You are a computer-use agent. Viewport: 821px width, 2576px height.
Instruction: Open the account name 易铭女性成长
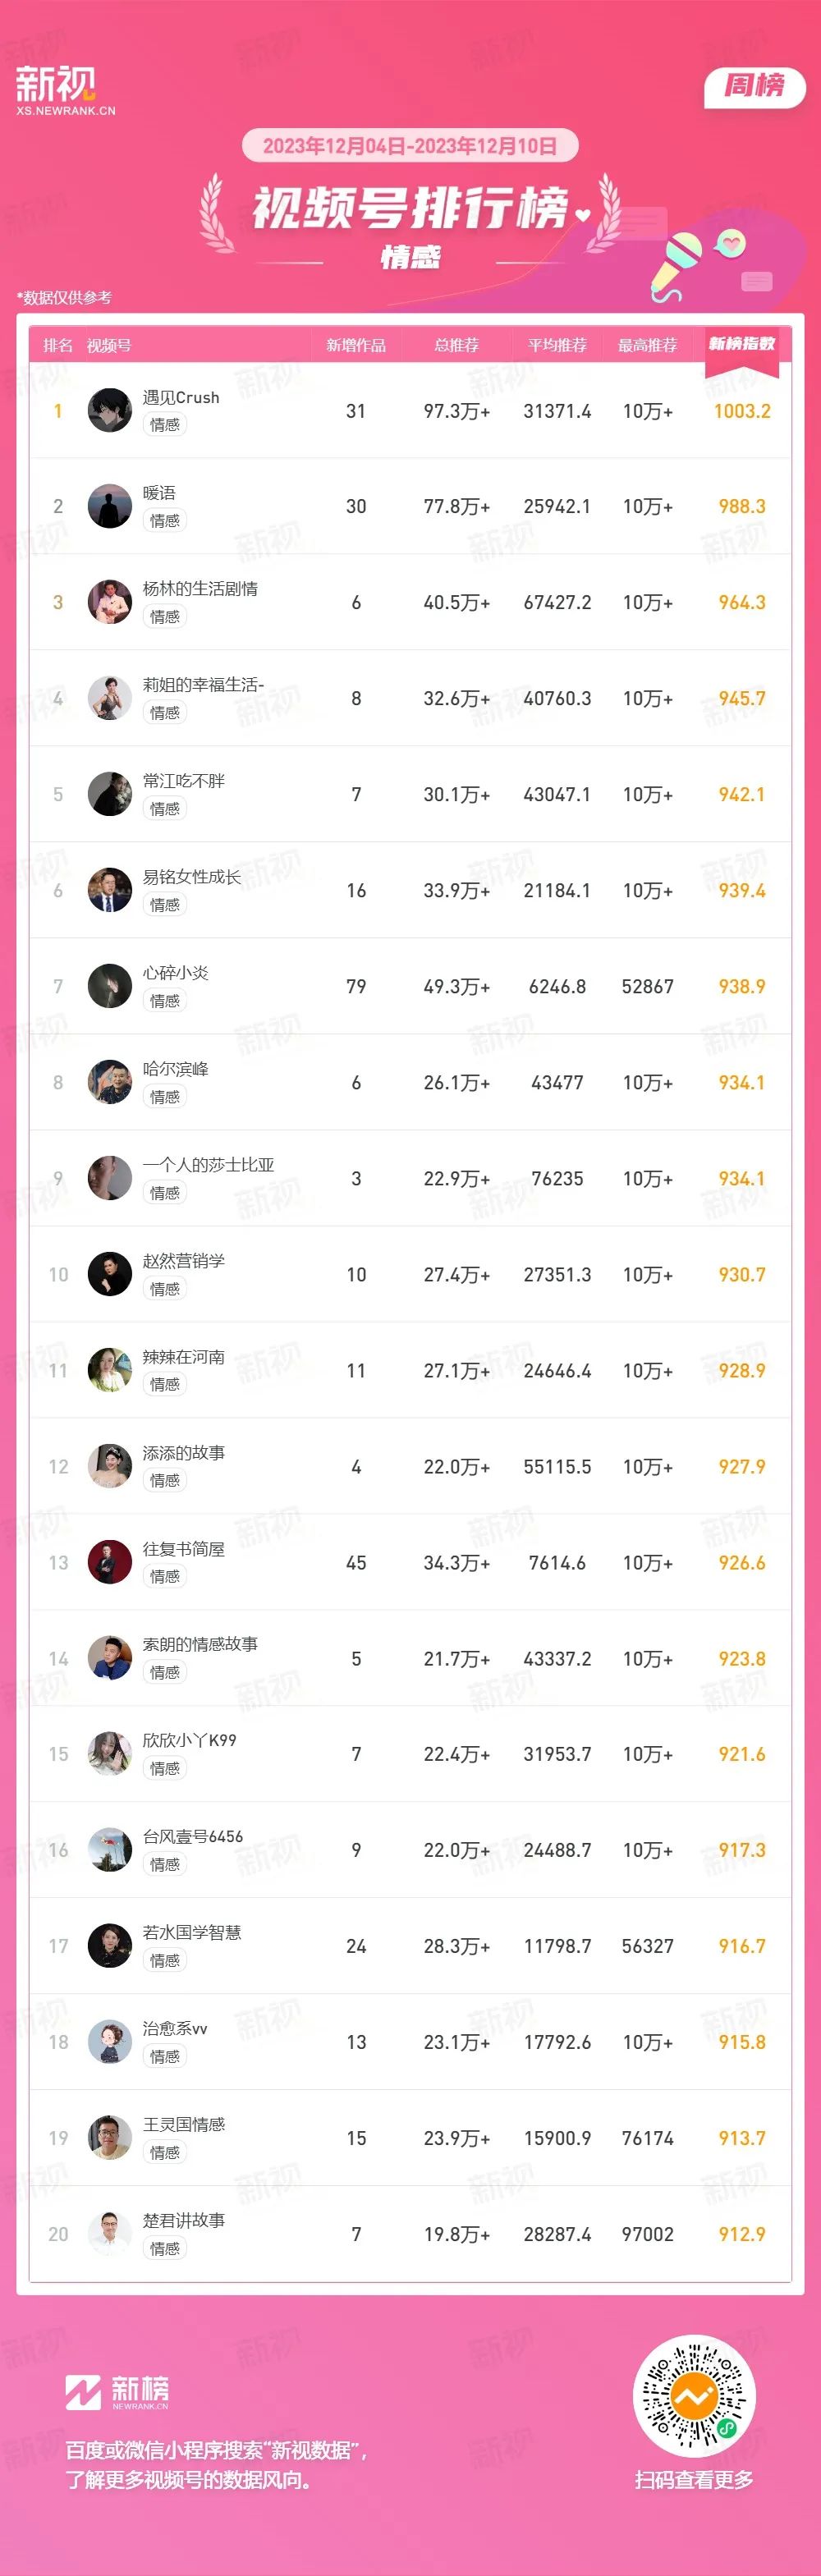[192, 877]
